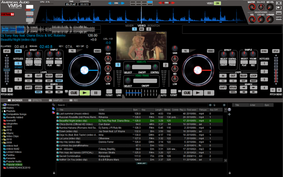
Task: Toggle BTLK on deck 1
Action: (7, 51)
